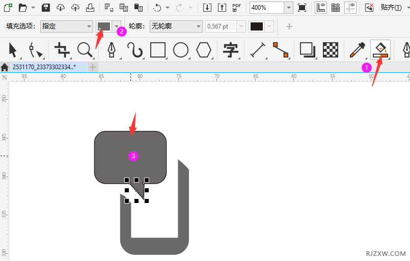
Task: Save the document
Action: point(46,8)
